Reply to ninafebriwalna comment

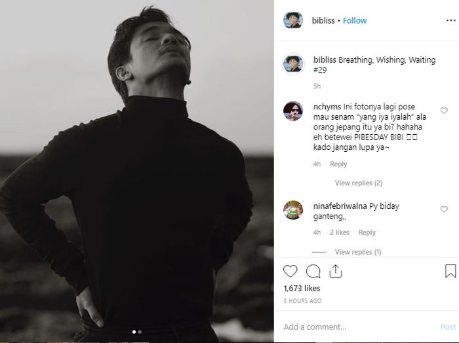[367, 232]
